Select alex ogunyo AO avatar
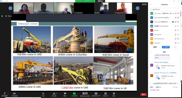Viewport: 182px width, 98px height. (x=152, y=34)
